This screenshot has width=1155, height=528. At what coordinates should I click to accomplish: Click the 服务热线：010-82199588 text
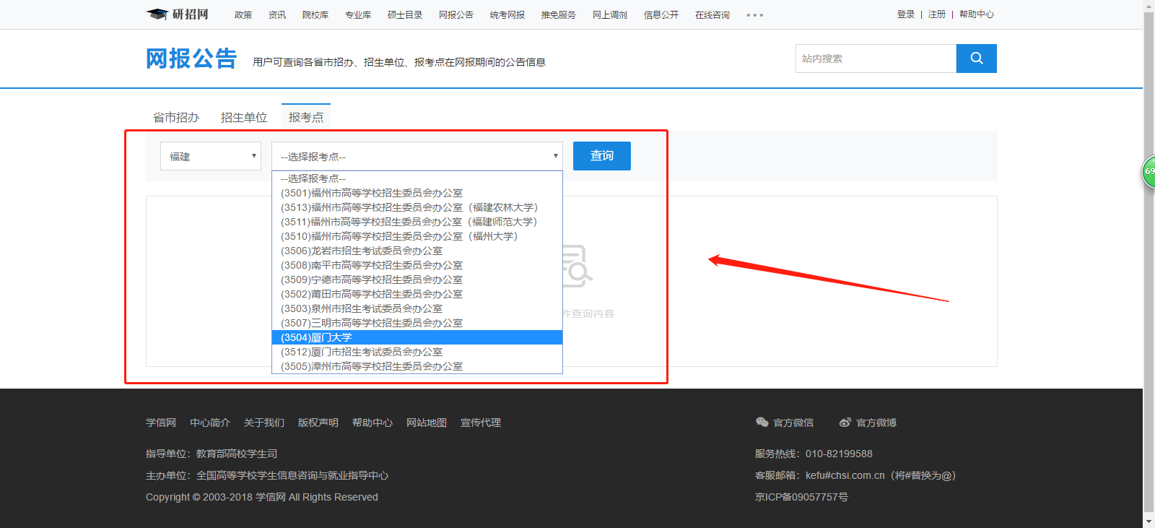point(814,454)
